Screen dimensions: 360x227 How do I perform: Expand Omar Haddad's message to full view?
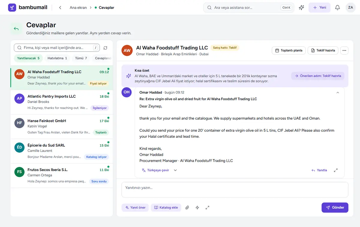(336, 170)
